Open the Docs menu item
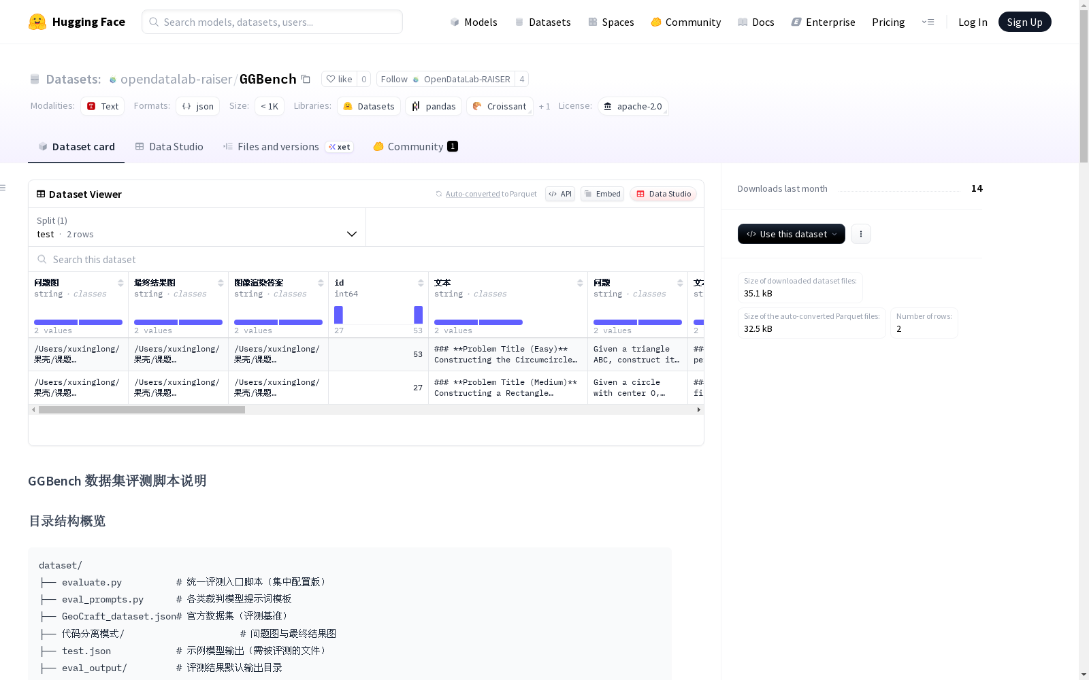 (x=756, y=22)
